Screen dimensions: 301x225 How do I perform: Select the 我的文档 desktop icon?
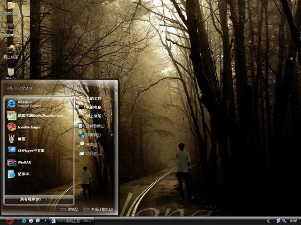[11, 8]
